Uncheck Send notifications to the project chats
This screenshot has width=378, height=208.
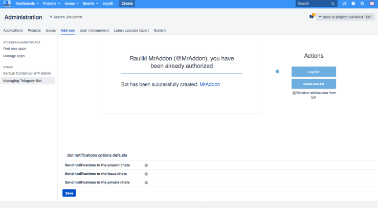[x=146, y=165]
